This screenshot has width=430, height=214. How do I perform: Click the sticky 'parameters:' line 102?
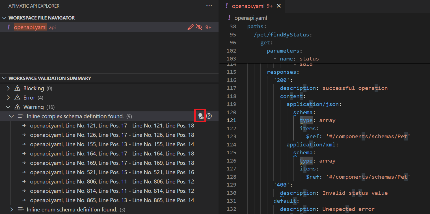click(285, 51)
